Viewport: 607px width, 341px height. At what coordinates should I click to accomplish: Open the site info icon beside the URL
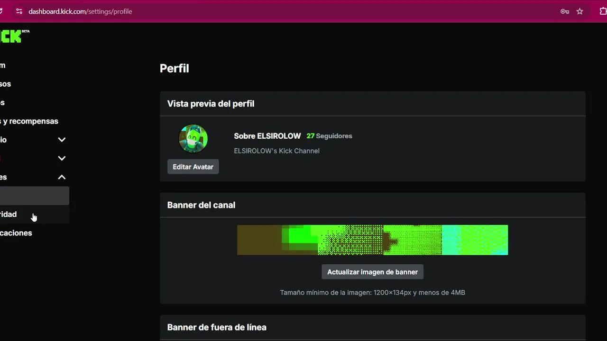(x=19, y=11)
